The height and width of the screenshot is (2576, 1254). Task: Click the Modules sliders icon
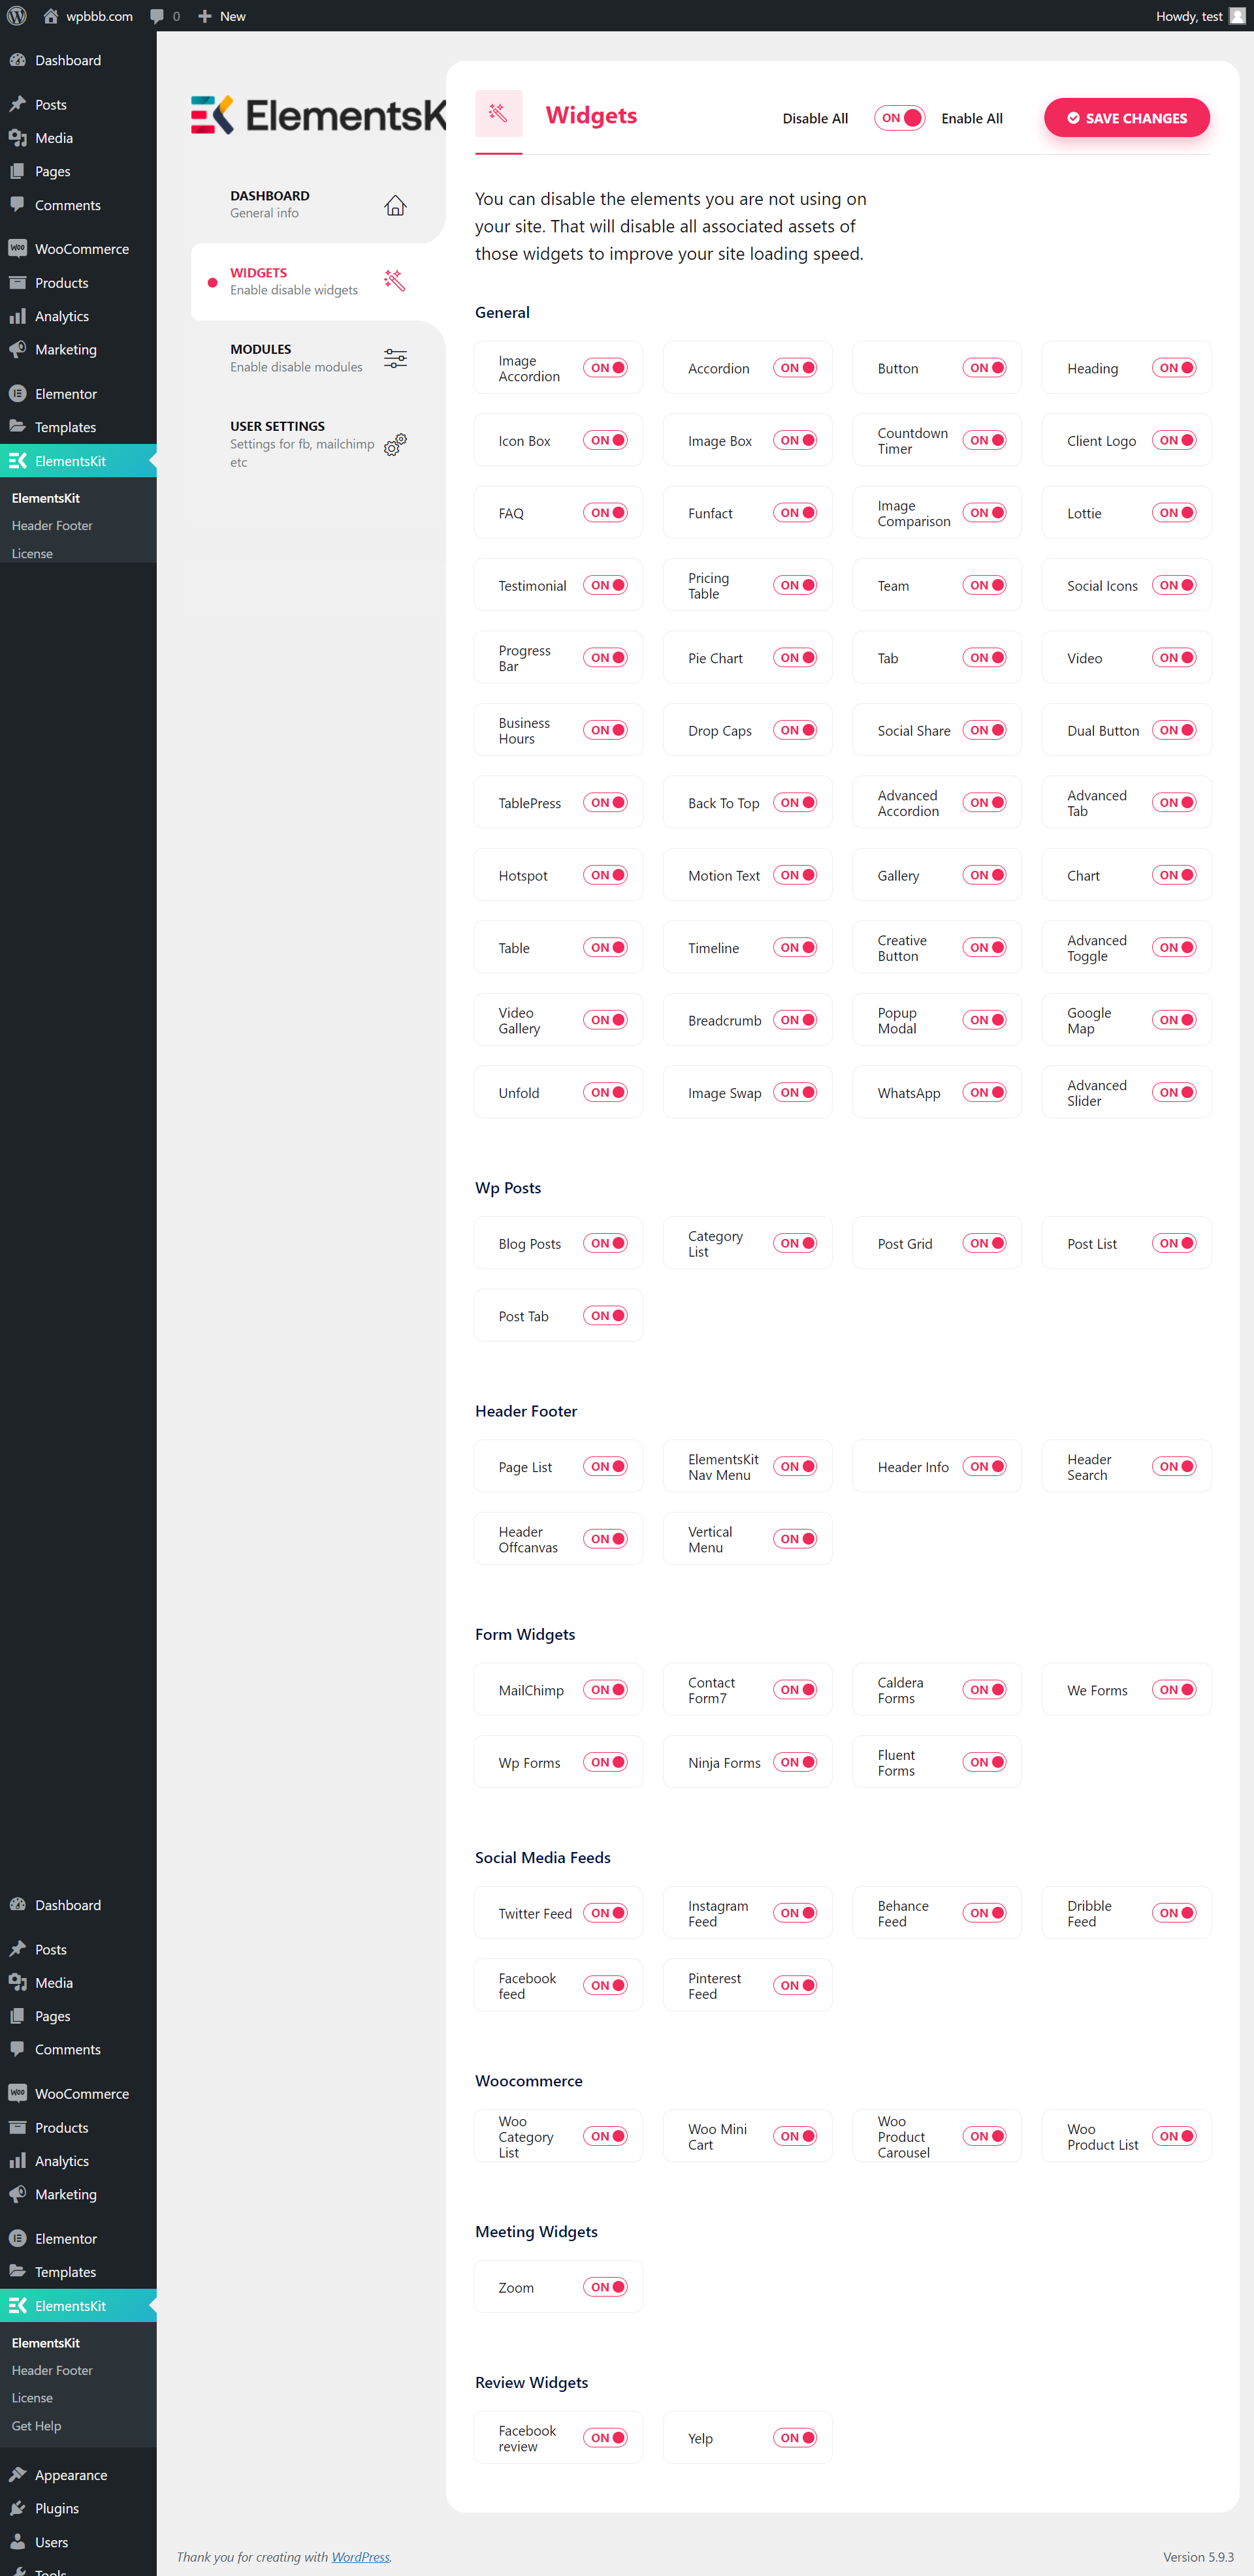394,357
